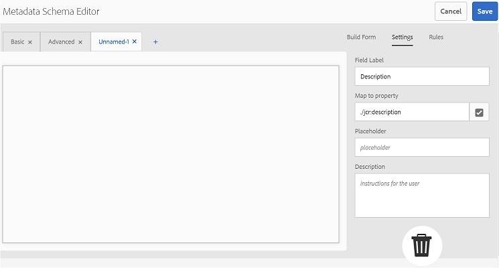Close the Unnamed-1 tab
Viewport: 499px width, 268px height.
pyautogui.click(x=135, y=42)
